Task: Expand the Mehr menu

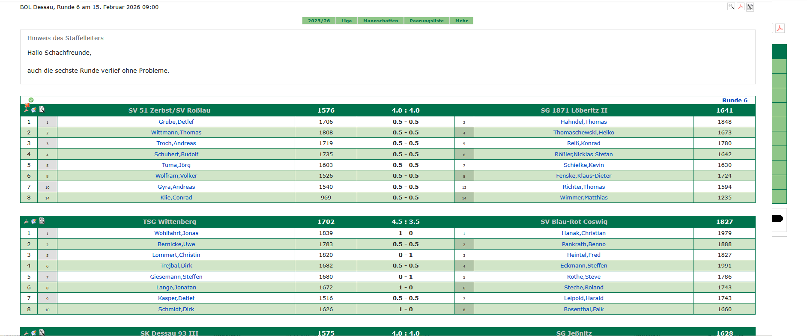Action: 461,21
